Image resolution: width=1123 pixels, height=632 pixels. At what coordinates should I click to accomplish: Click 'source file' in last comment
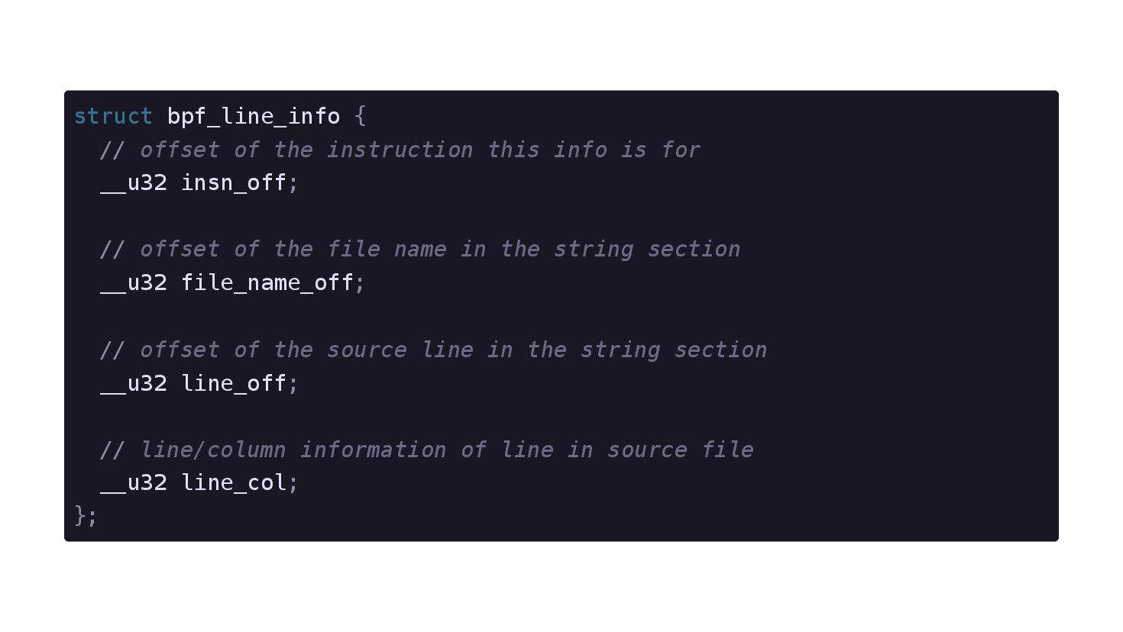click(681, 450)
